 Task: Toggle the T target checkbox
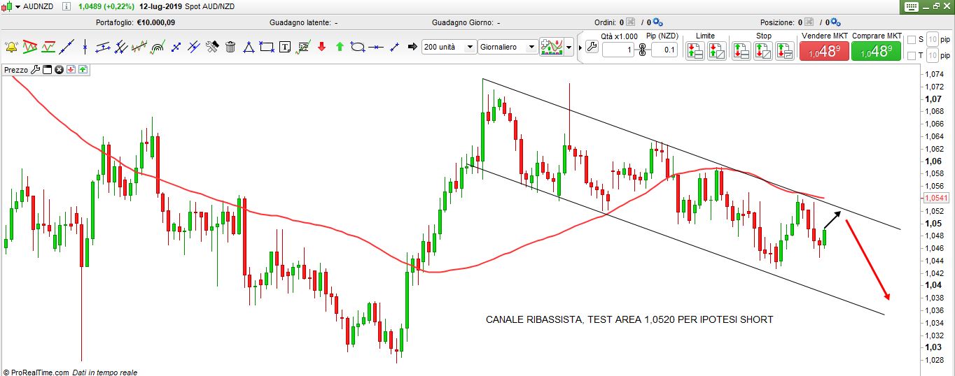911,57
